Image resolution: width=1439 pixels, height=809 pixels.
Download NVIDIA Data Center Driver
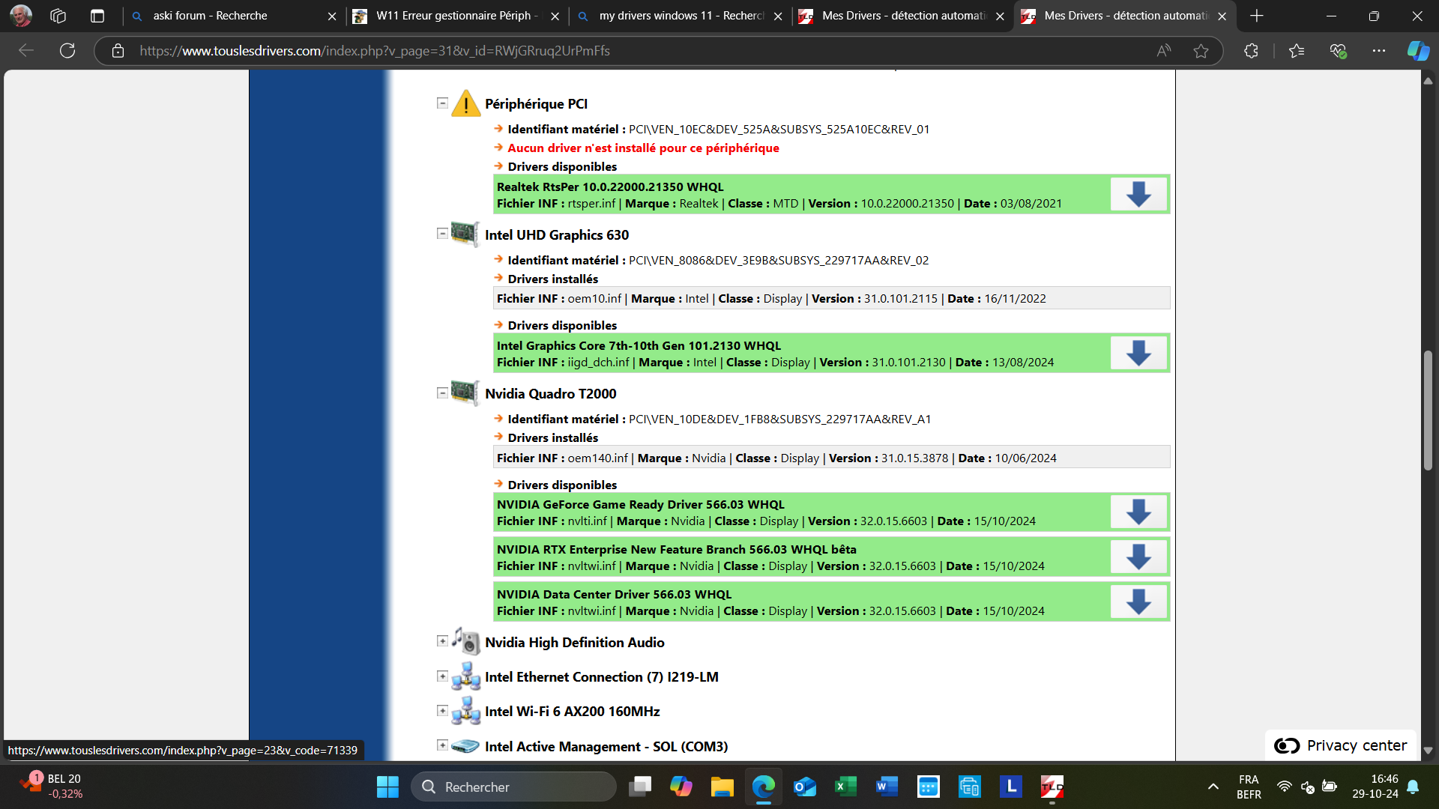[1138, 602]
